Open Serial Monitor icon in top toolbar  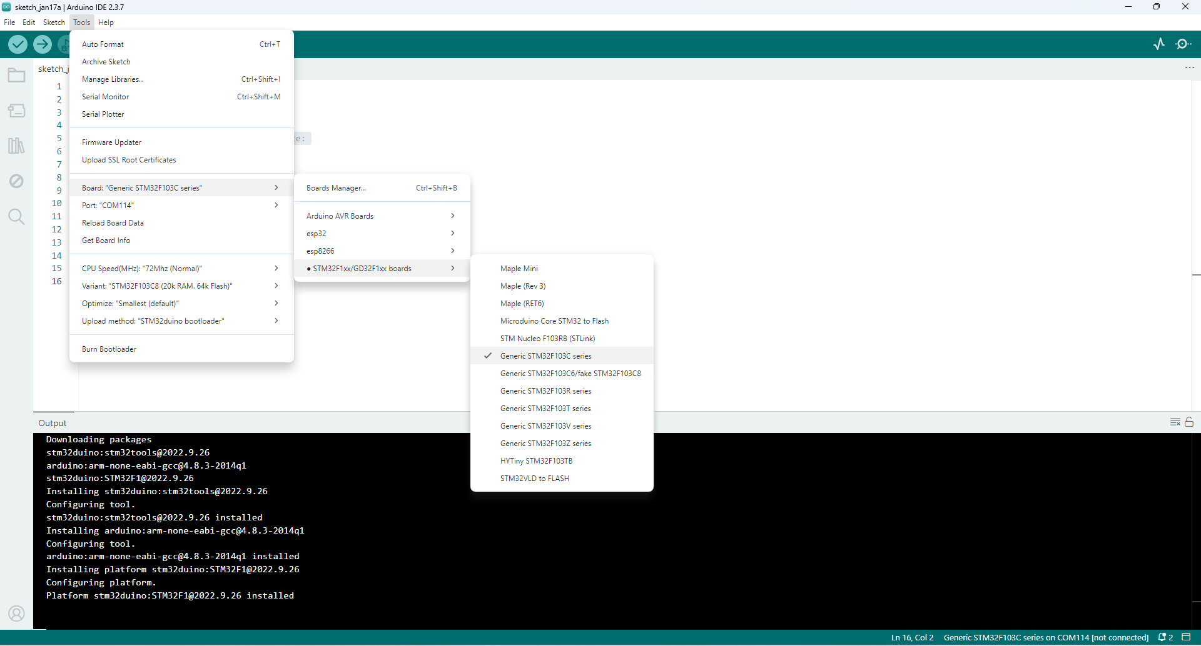(x=1183, y=44)
